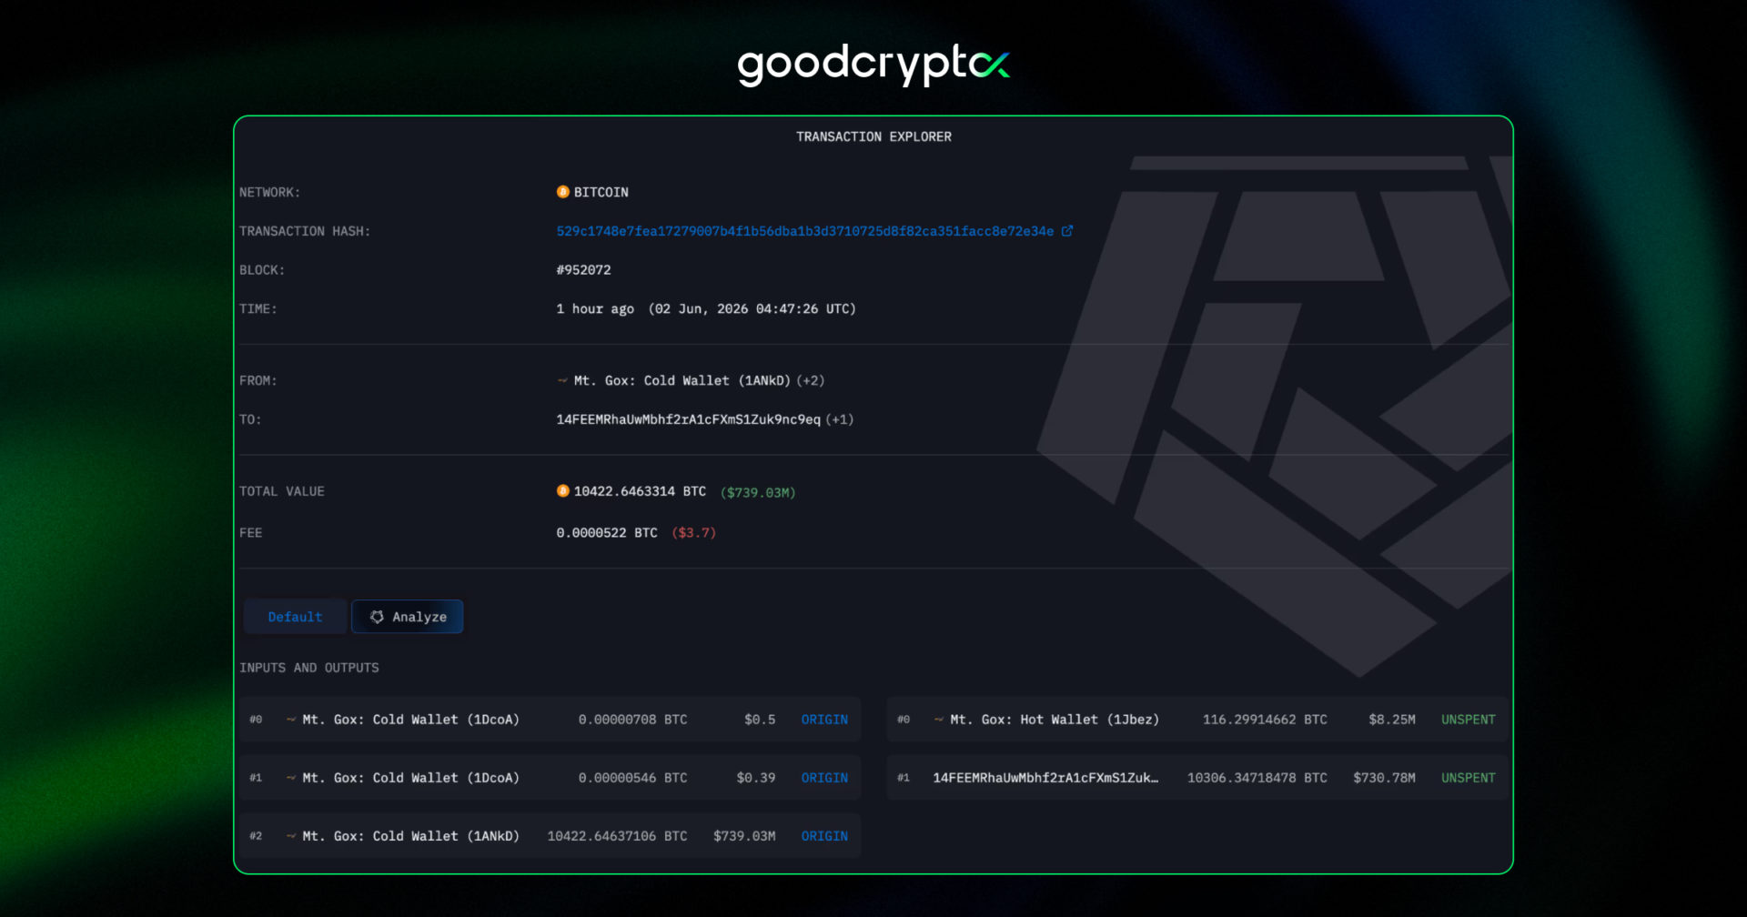Click the TRANSACTION EXPLORER title

point(873,136)
